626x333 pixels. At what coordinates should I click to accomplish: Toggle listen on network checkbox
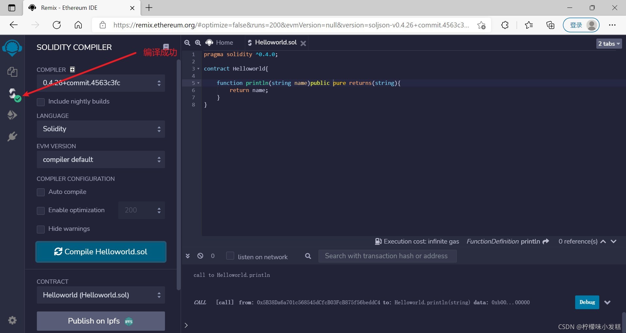(230, 256)
